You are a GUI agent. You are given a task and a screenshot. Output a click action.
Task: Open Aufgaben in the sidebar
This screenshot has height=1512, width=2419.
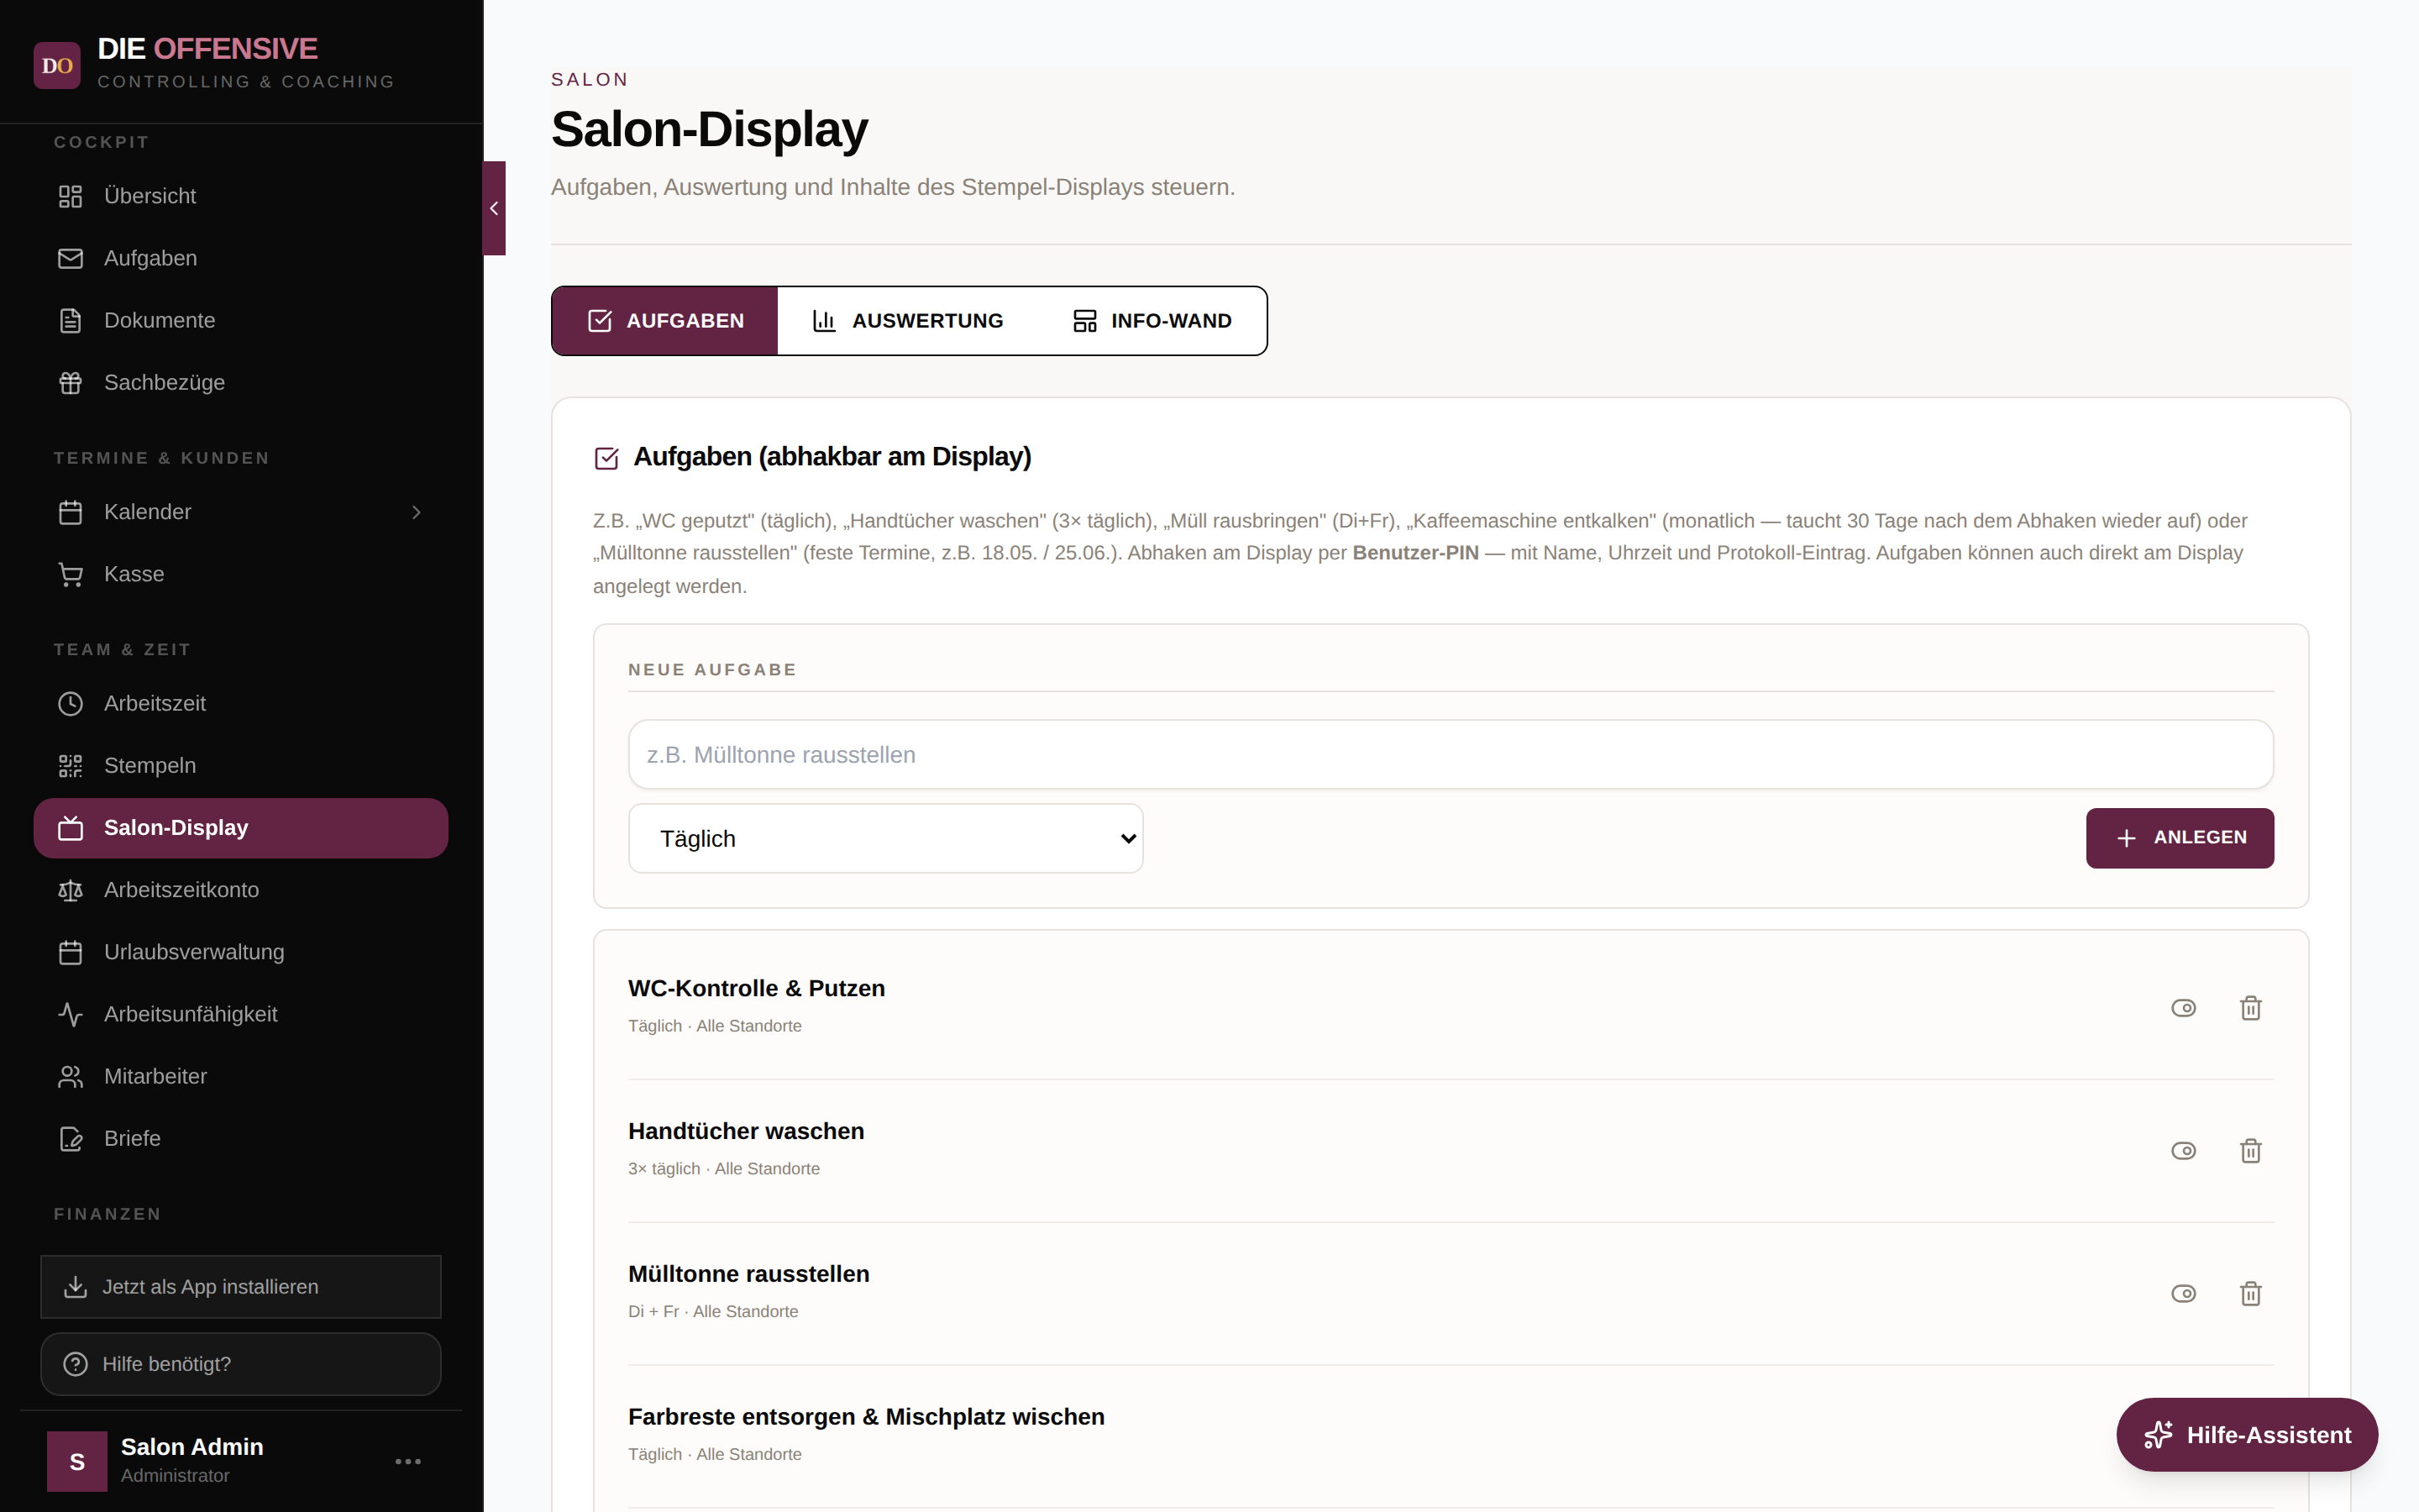click(x=241, y=258)
